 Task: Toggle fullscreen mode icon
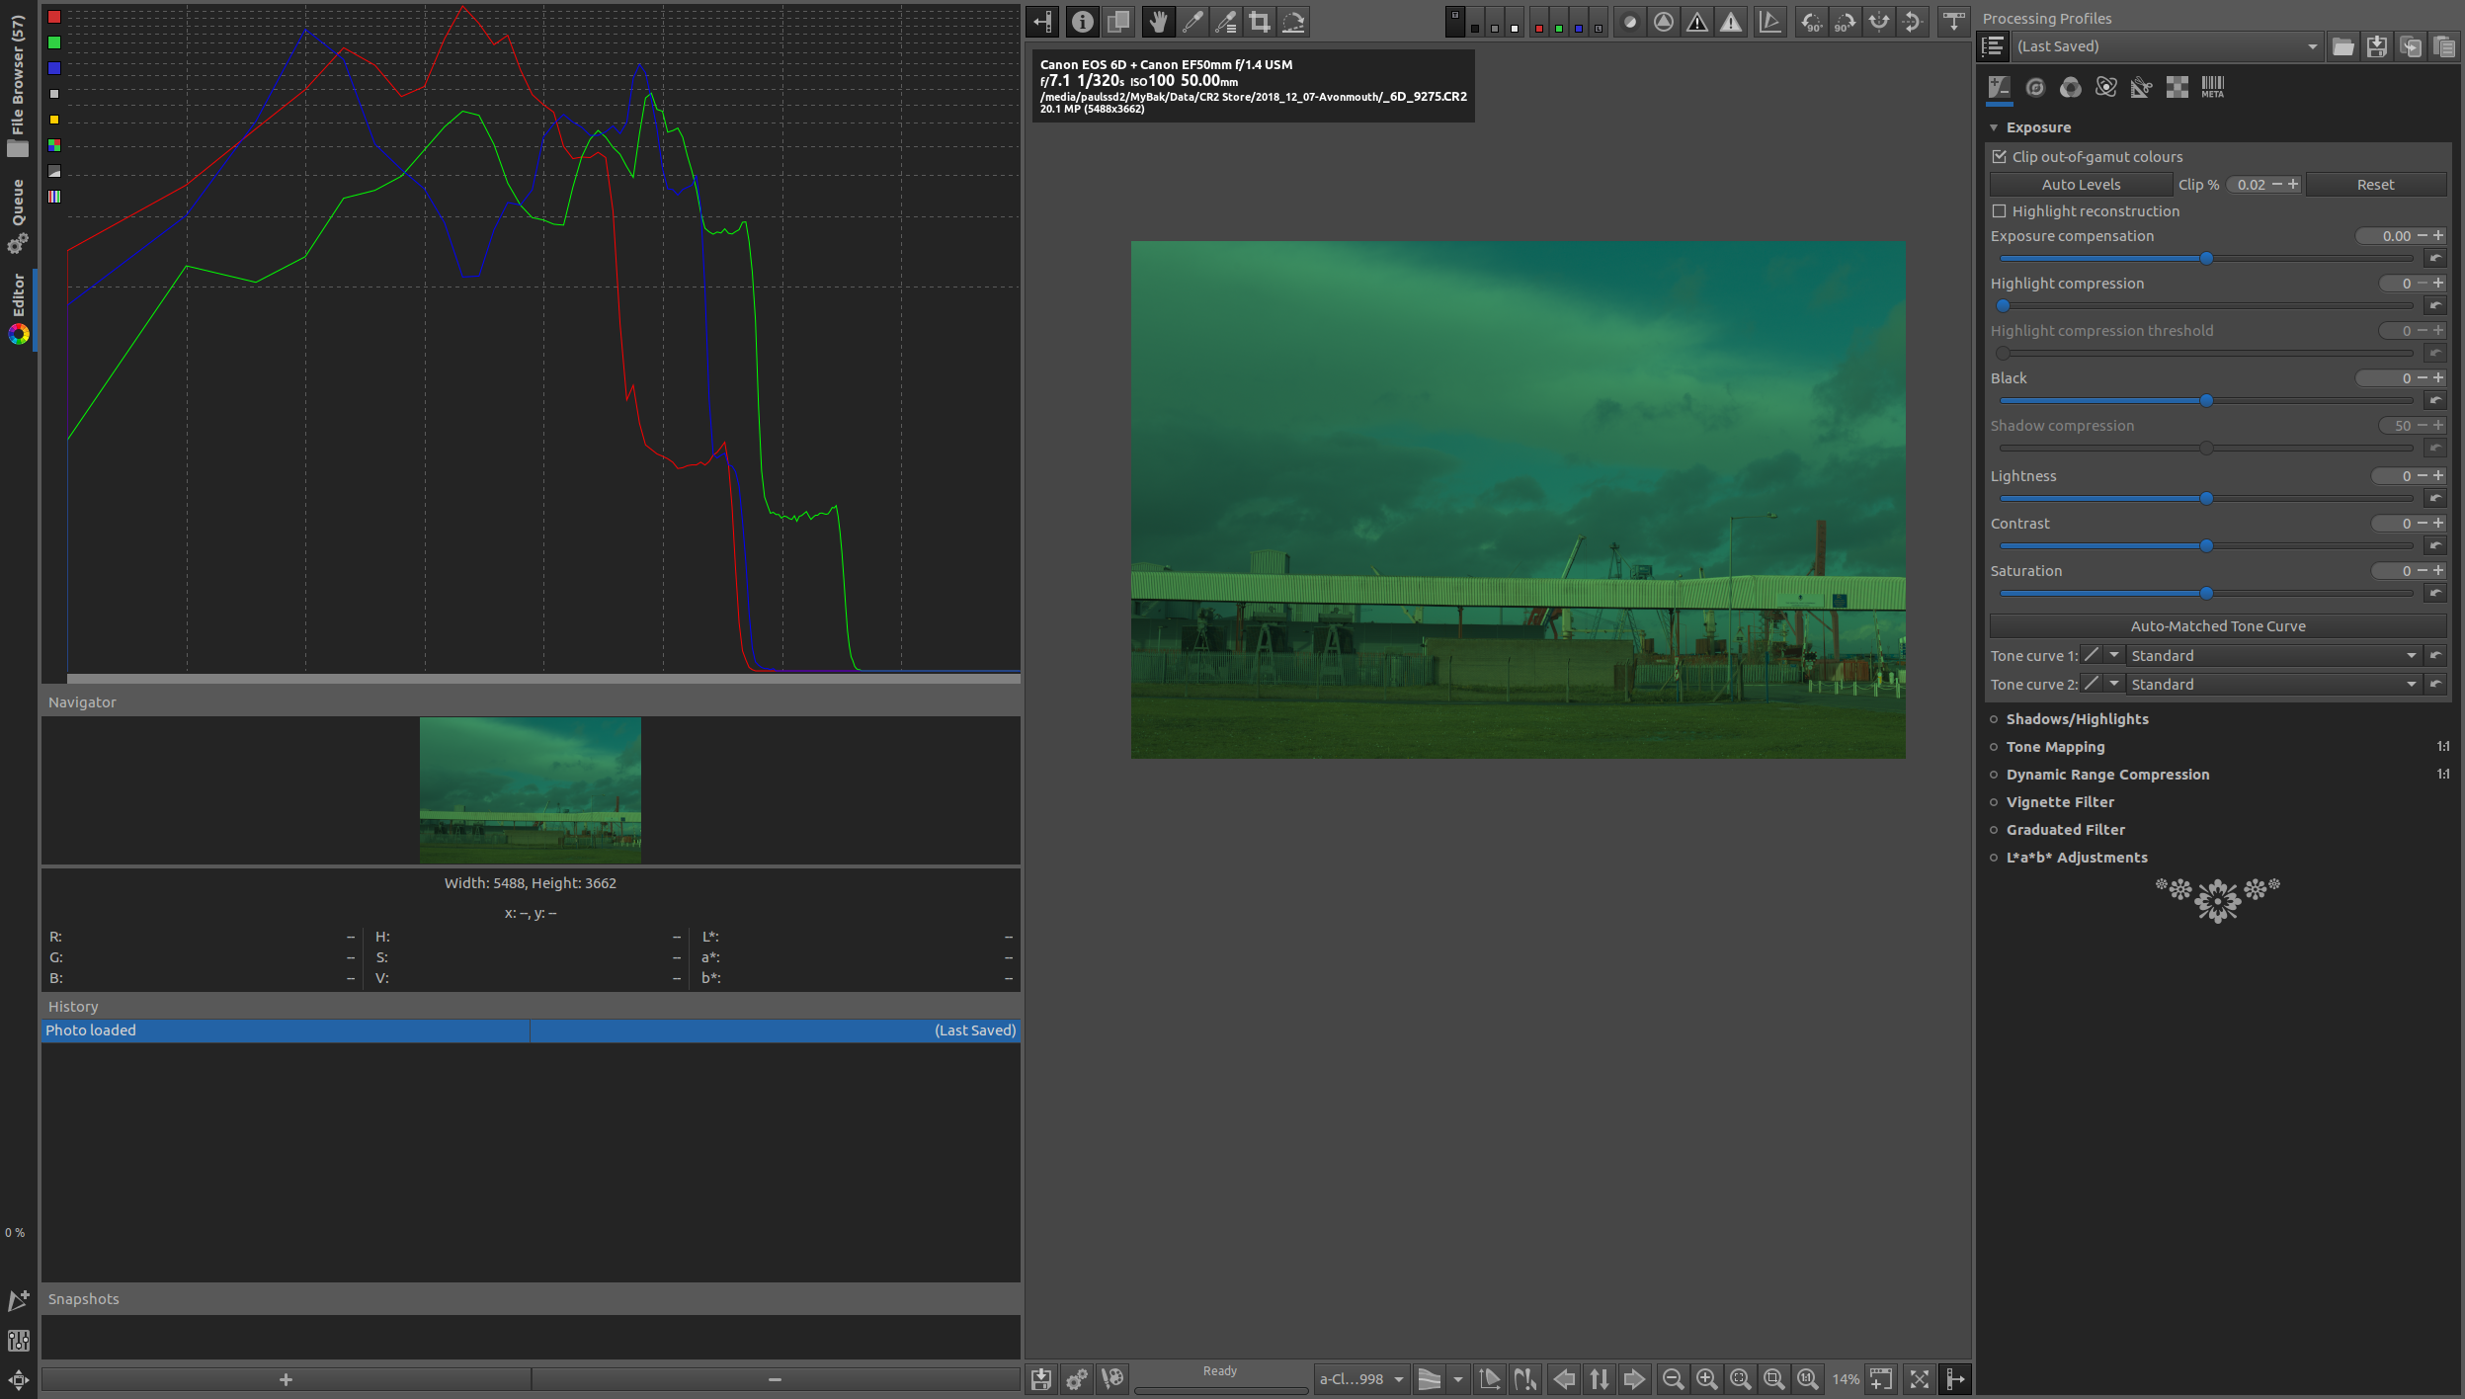tap(1919, 1379)
